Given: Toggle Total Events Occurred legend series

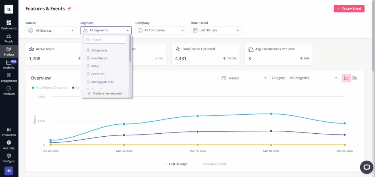Looking at the screenshot, I should point(49,88).
